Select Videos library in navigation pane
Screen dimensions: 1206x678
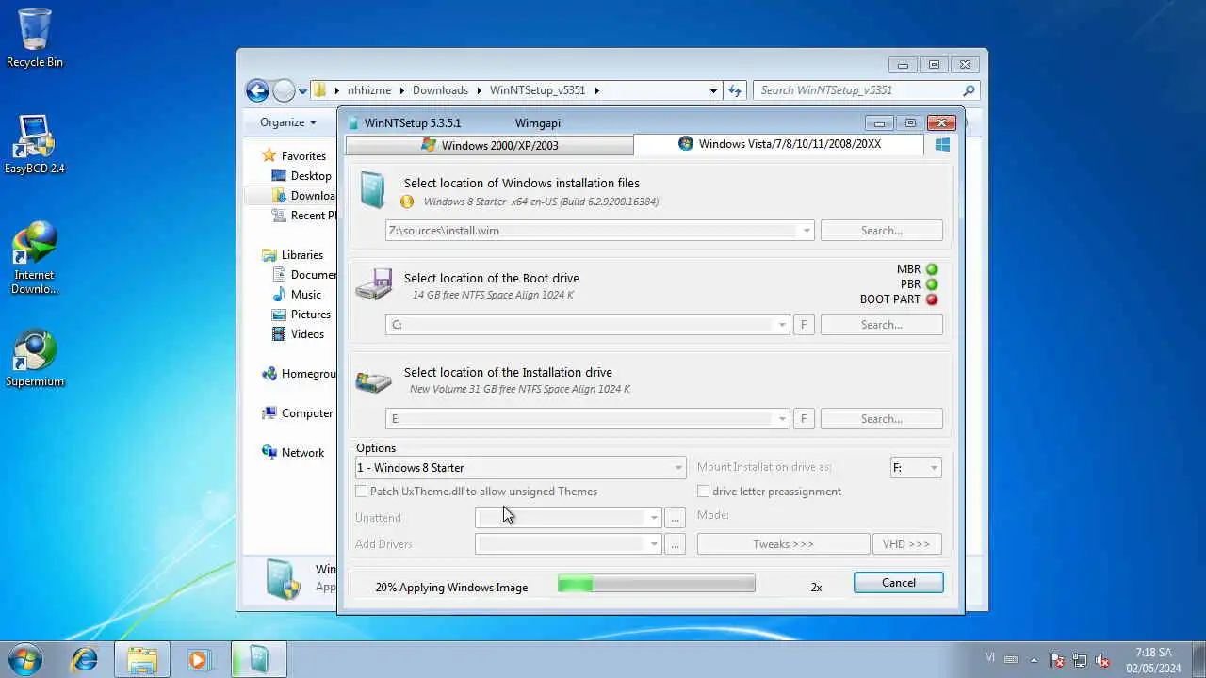(307, 334)
